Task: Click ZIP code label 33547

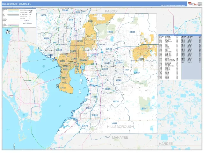Action: click(145, 108)
